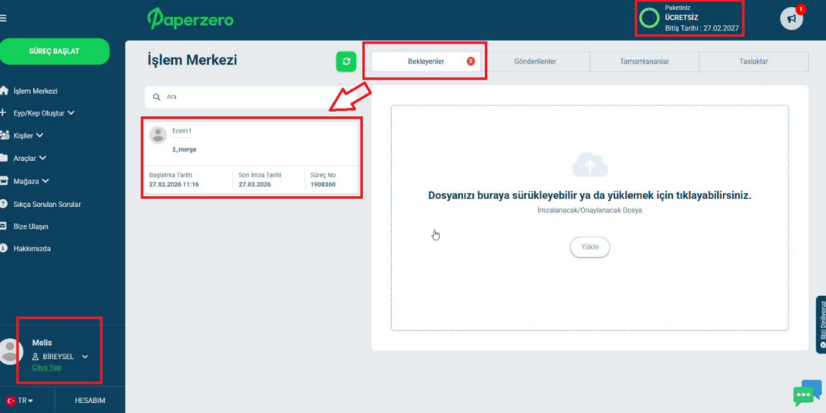
Task: Click the envelope icon beside Bize Ulaşın
Action: [3, 226]
